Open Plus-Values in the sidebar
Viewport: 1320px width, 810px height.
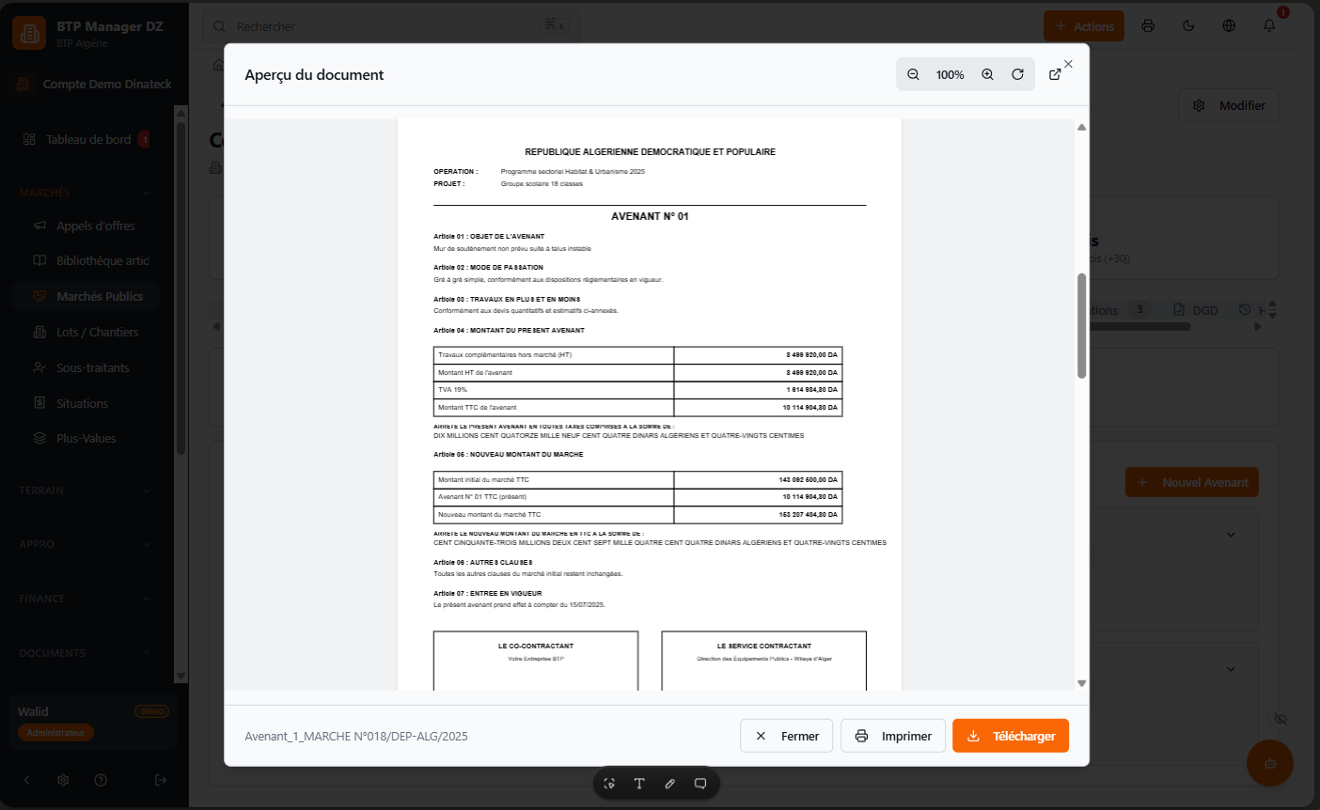click(x=86, y=438)
